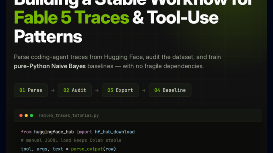Click the fable5_traces_tutorial.py filename
Screen dimensions: 273x153
(x=68, y=116)
